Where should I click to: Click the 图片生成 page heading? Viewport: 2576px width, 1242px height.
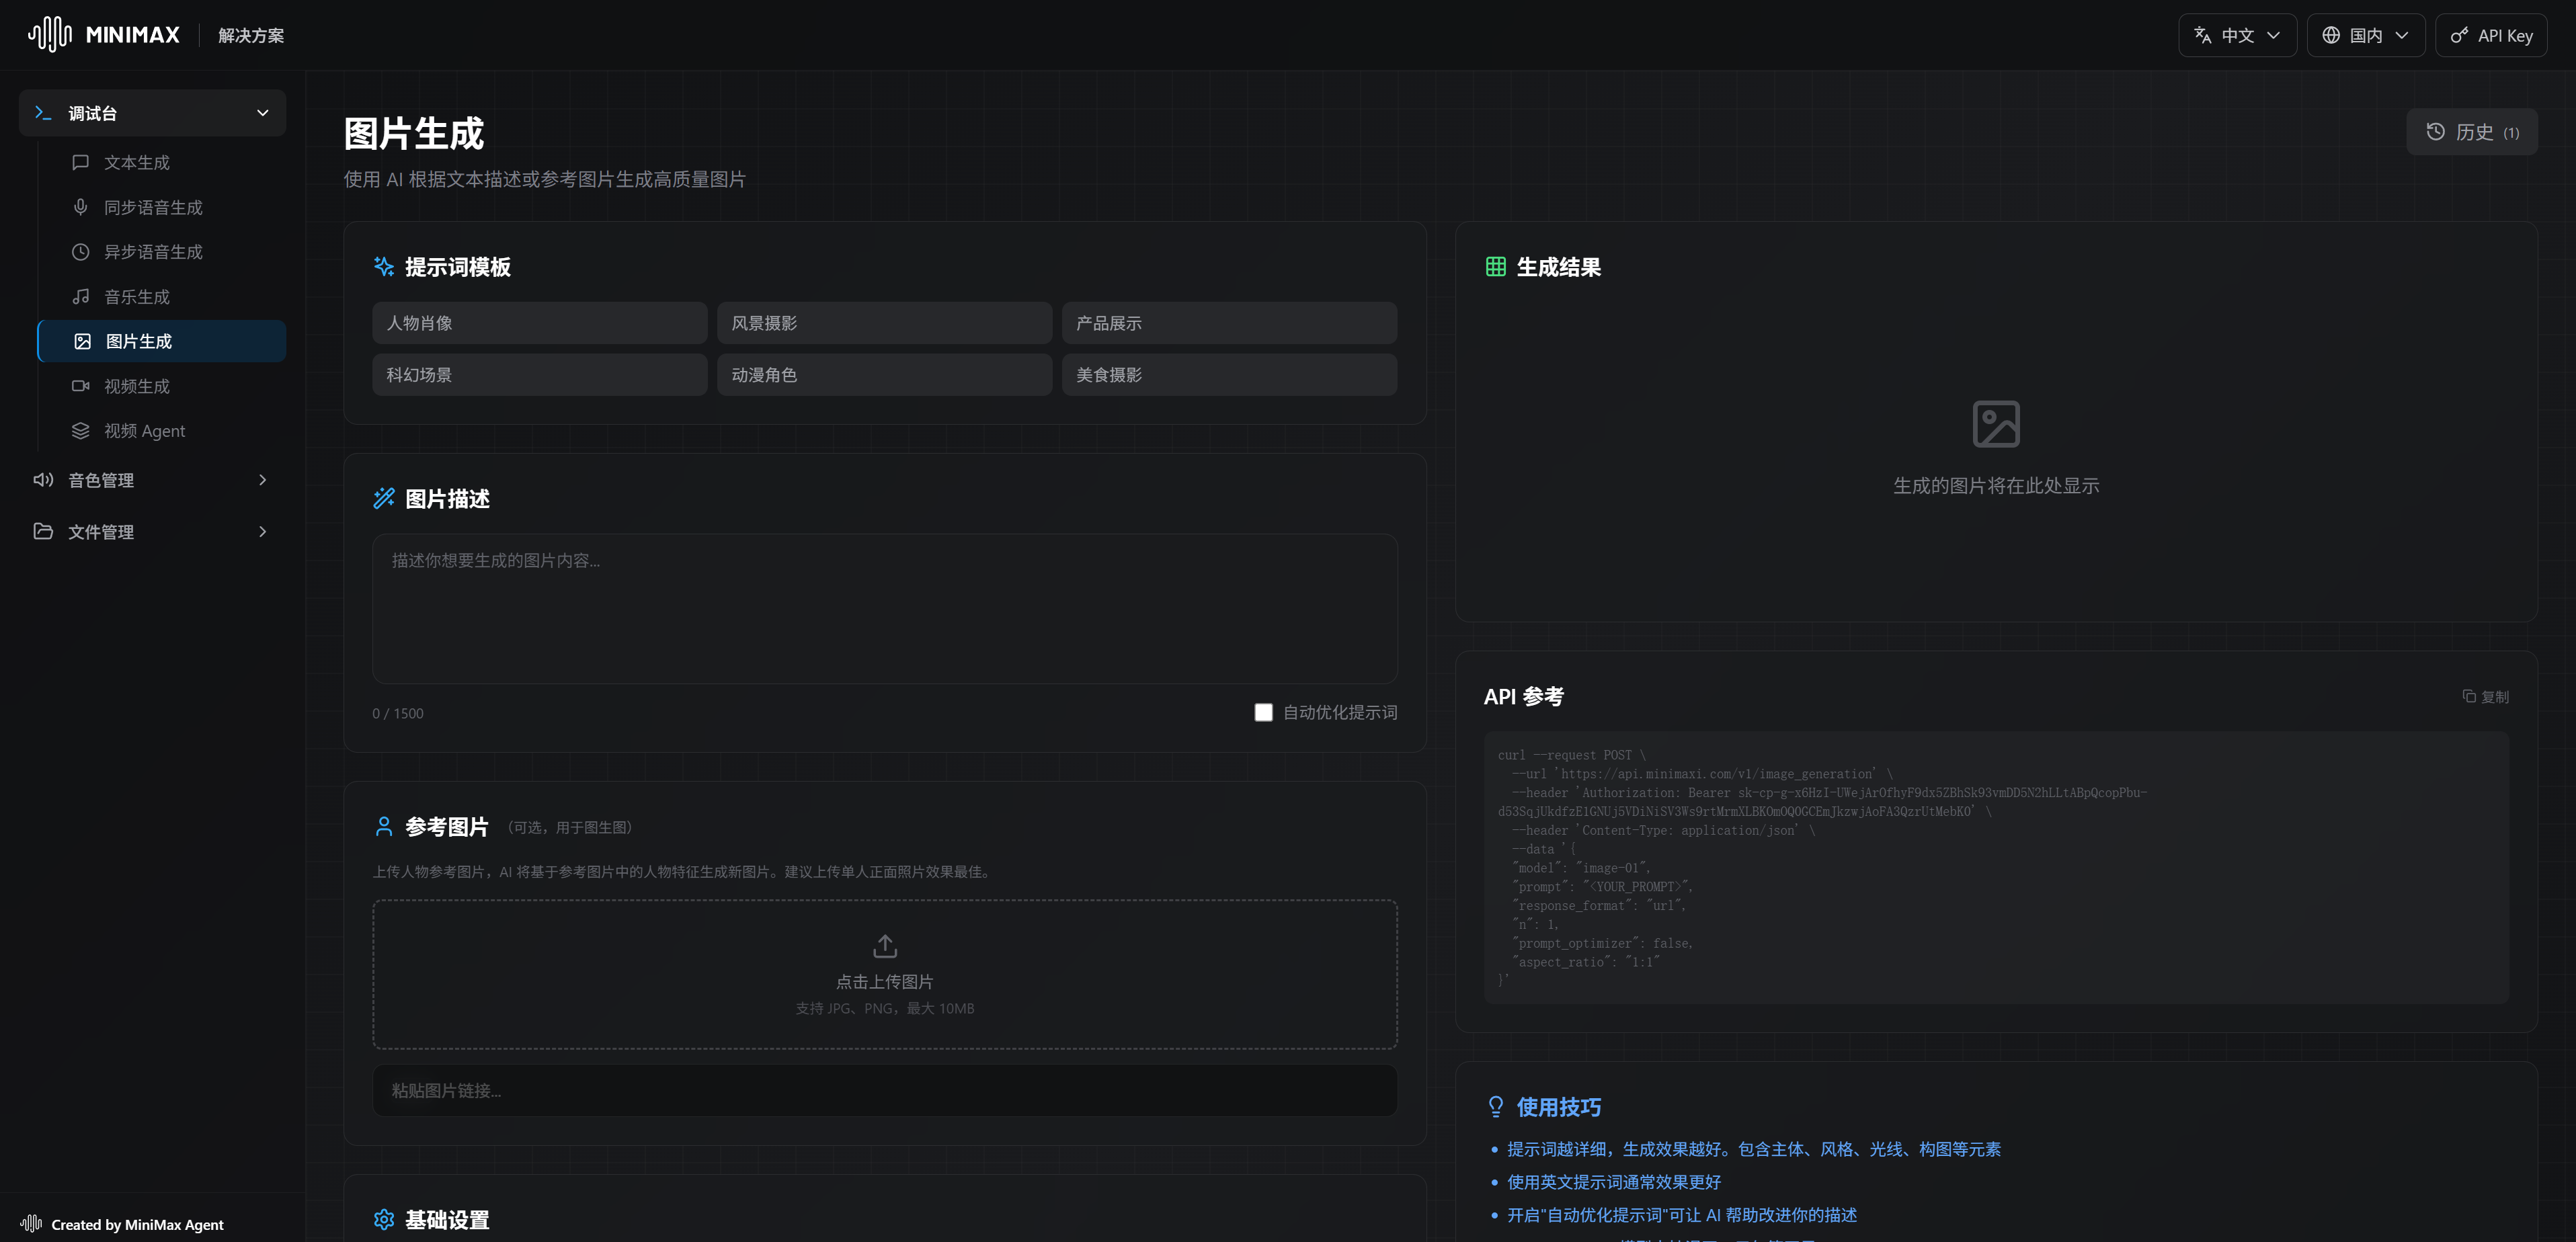414,133
